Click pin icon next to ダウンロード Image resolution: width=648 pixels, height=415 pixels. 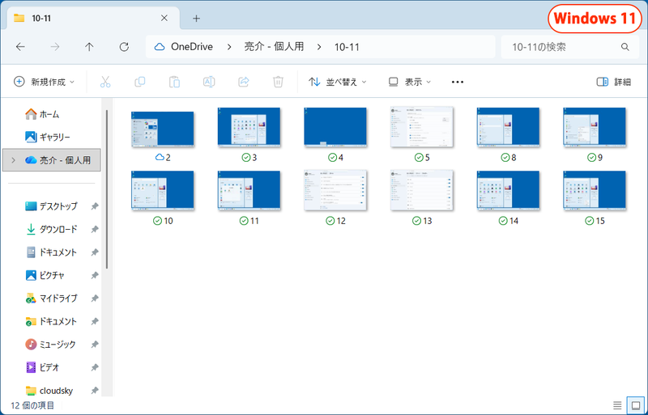(95, 229)
